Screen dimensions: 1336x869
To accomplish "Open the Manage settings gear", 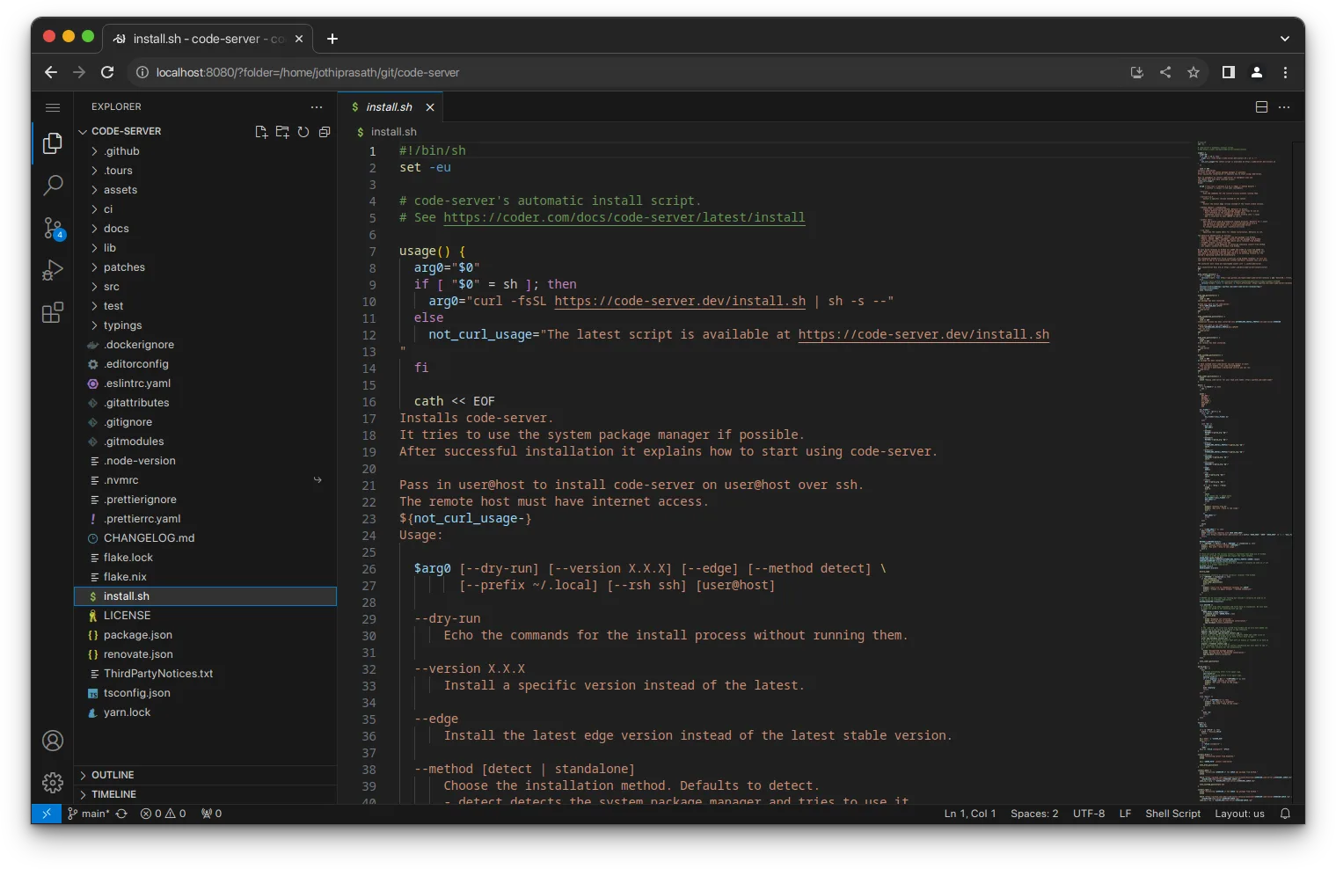I will 52,782.
